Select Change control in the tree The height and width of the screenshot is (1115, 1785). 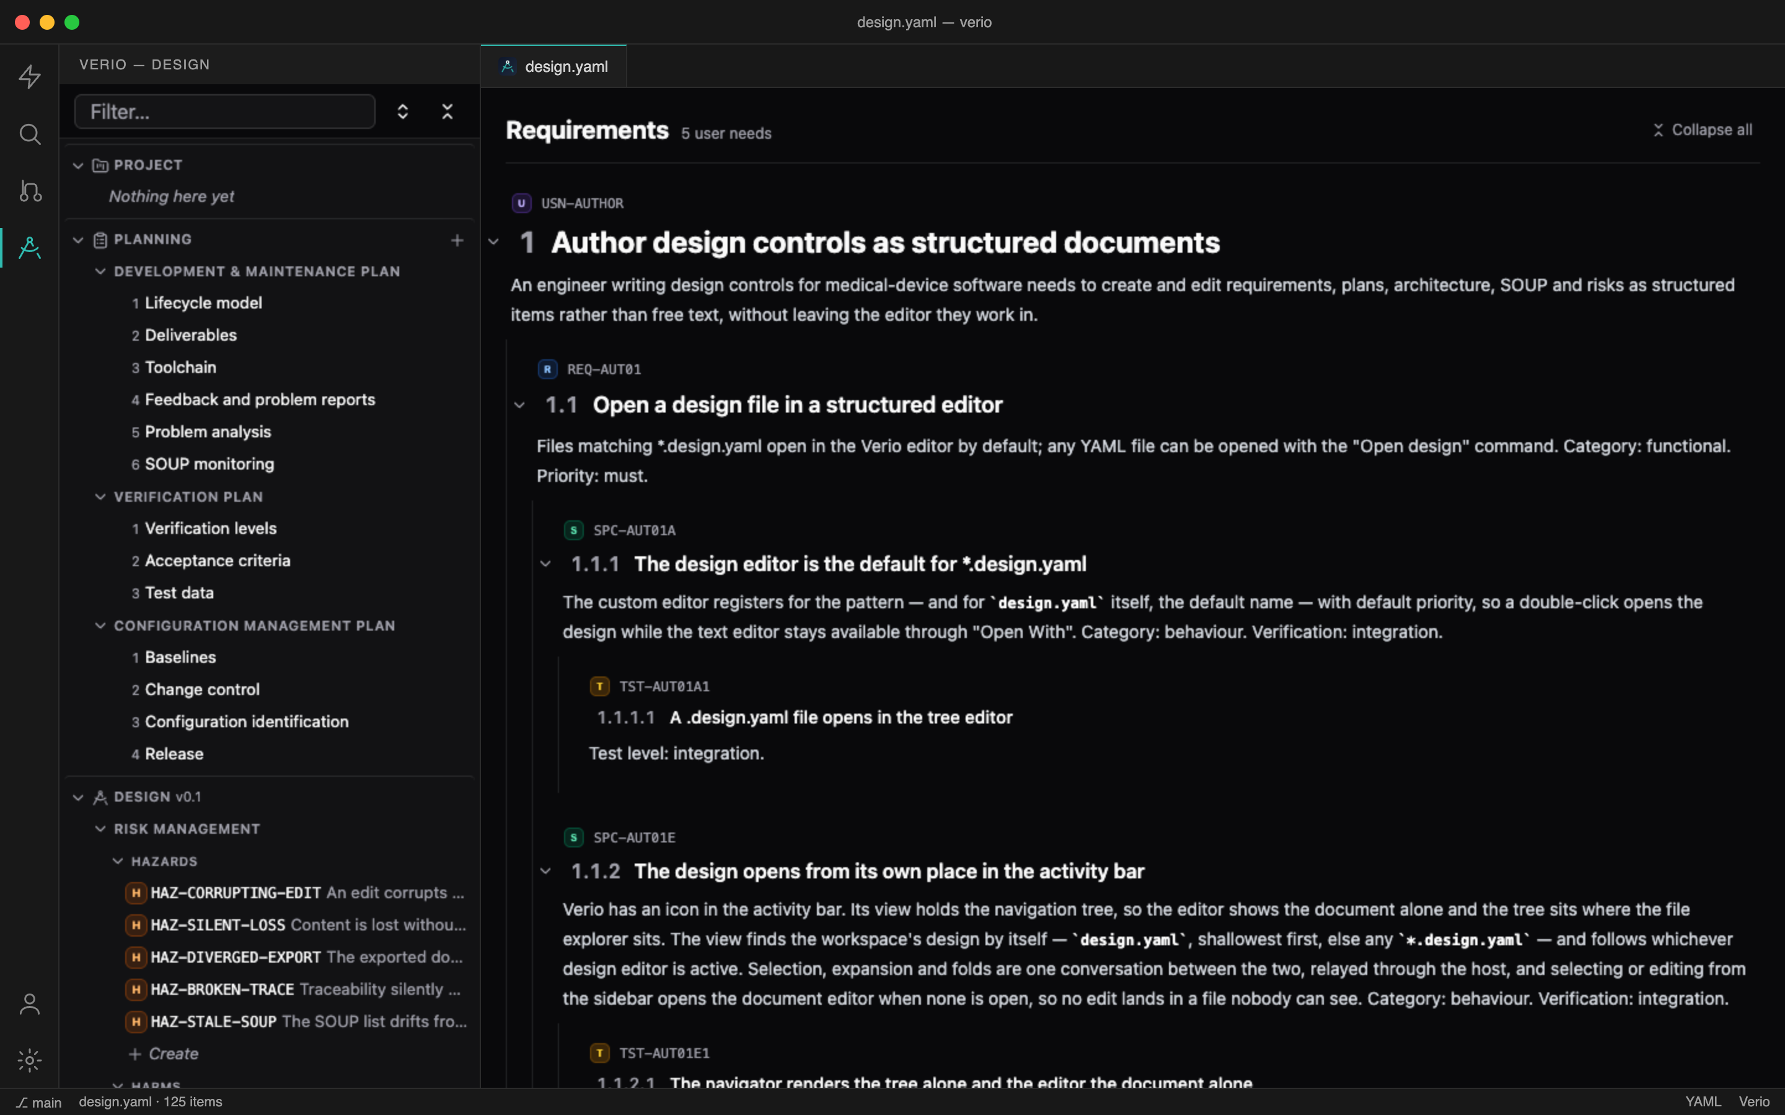[202, 689]
